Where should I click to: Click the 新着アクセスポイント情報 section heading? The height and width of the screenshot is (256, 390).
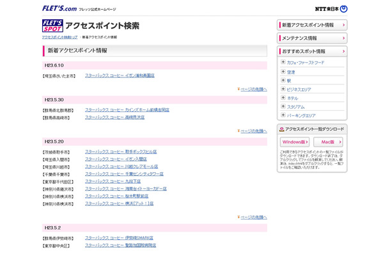point(77,51)
